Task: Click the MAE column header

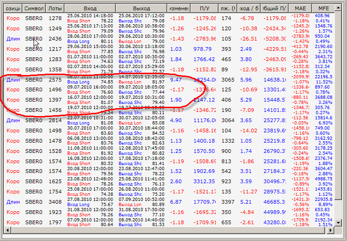Action: click(300, 8)
